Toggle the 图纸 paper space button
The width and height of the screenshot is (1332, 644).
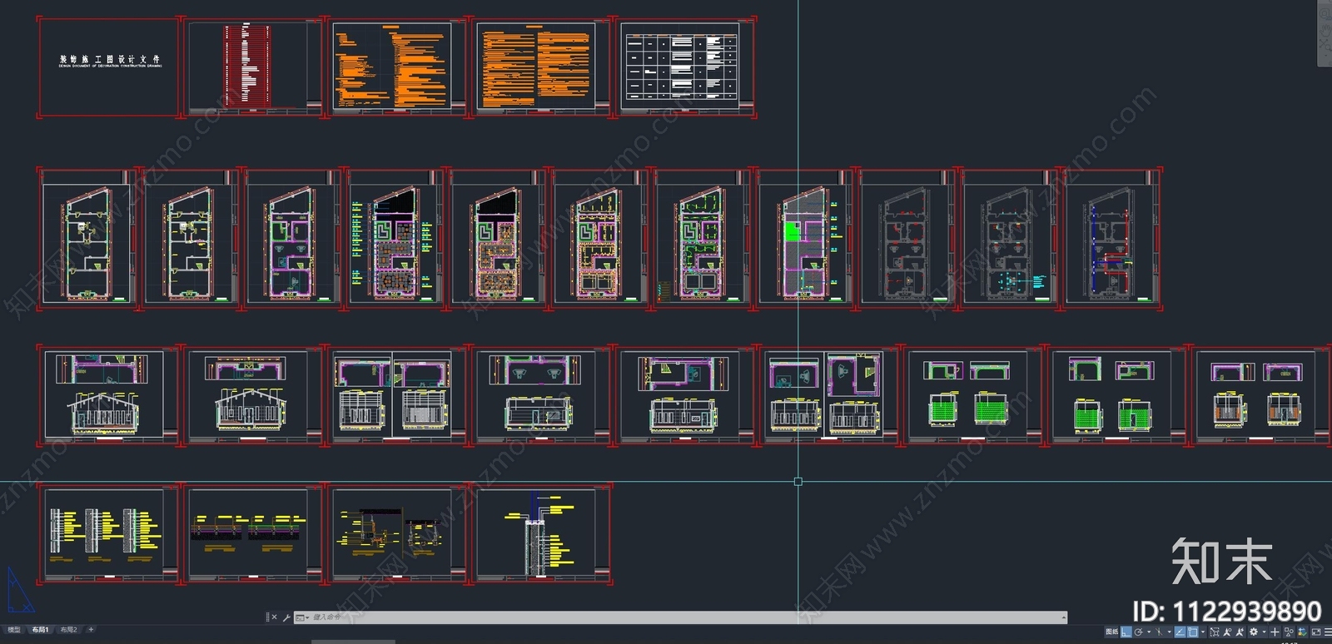point(1111,632)
